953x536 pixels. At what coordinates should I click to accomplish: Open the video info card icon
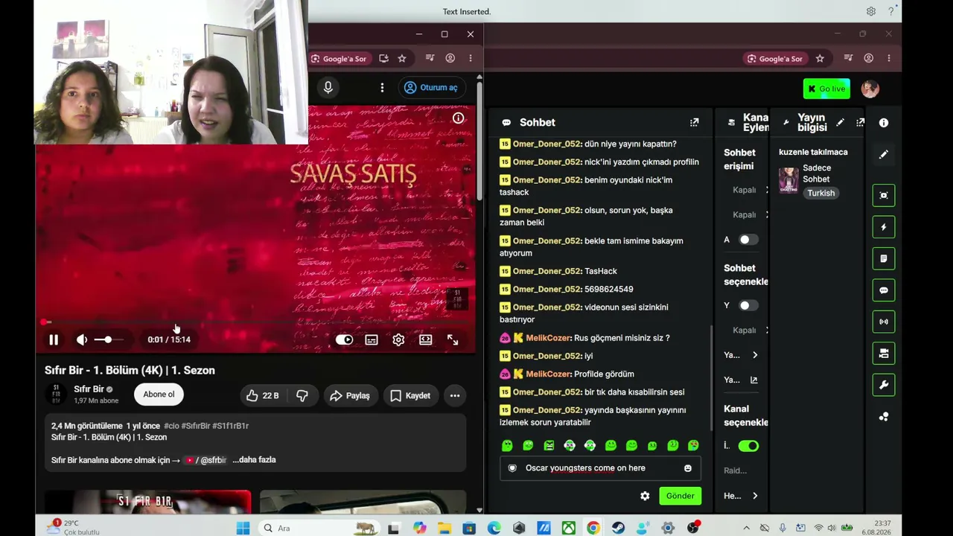coord(458,118)
